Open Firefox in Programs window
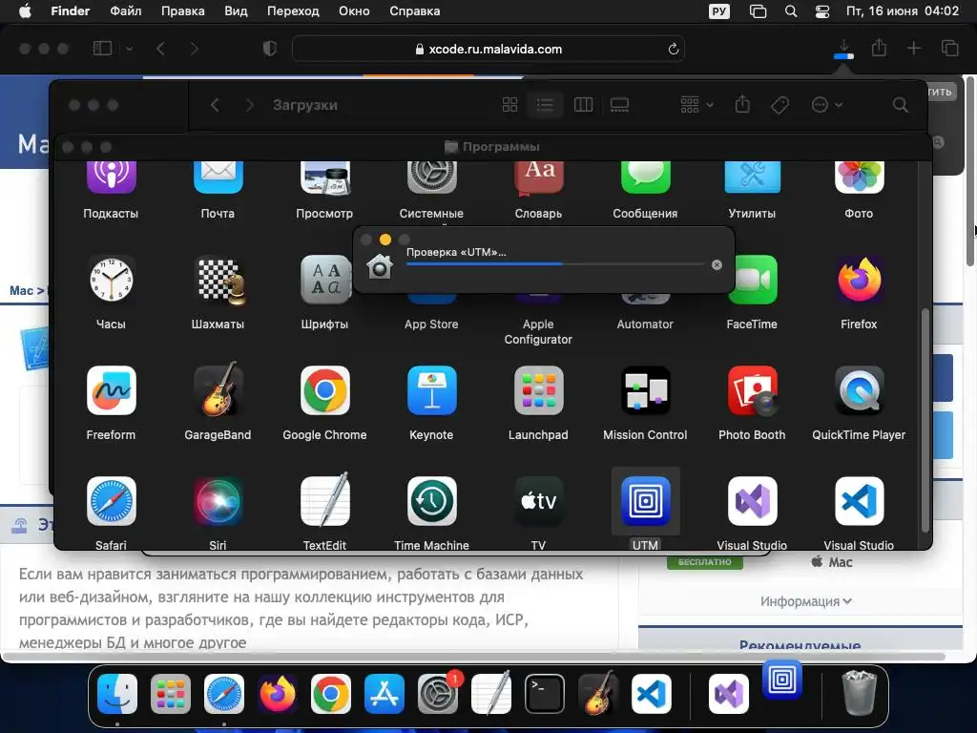This screenshot has height=733, width=977. coord(859,280)
